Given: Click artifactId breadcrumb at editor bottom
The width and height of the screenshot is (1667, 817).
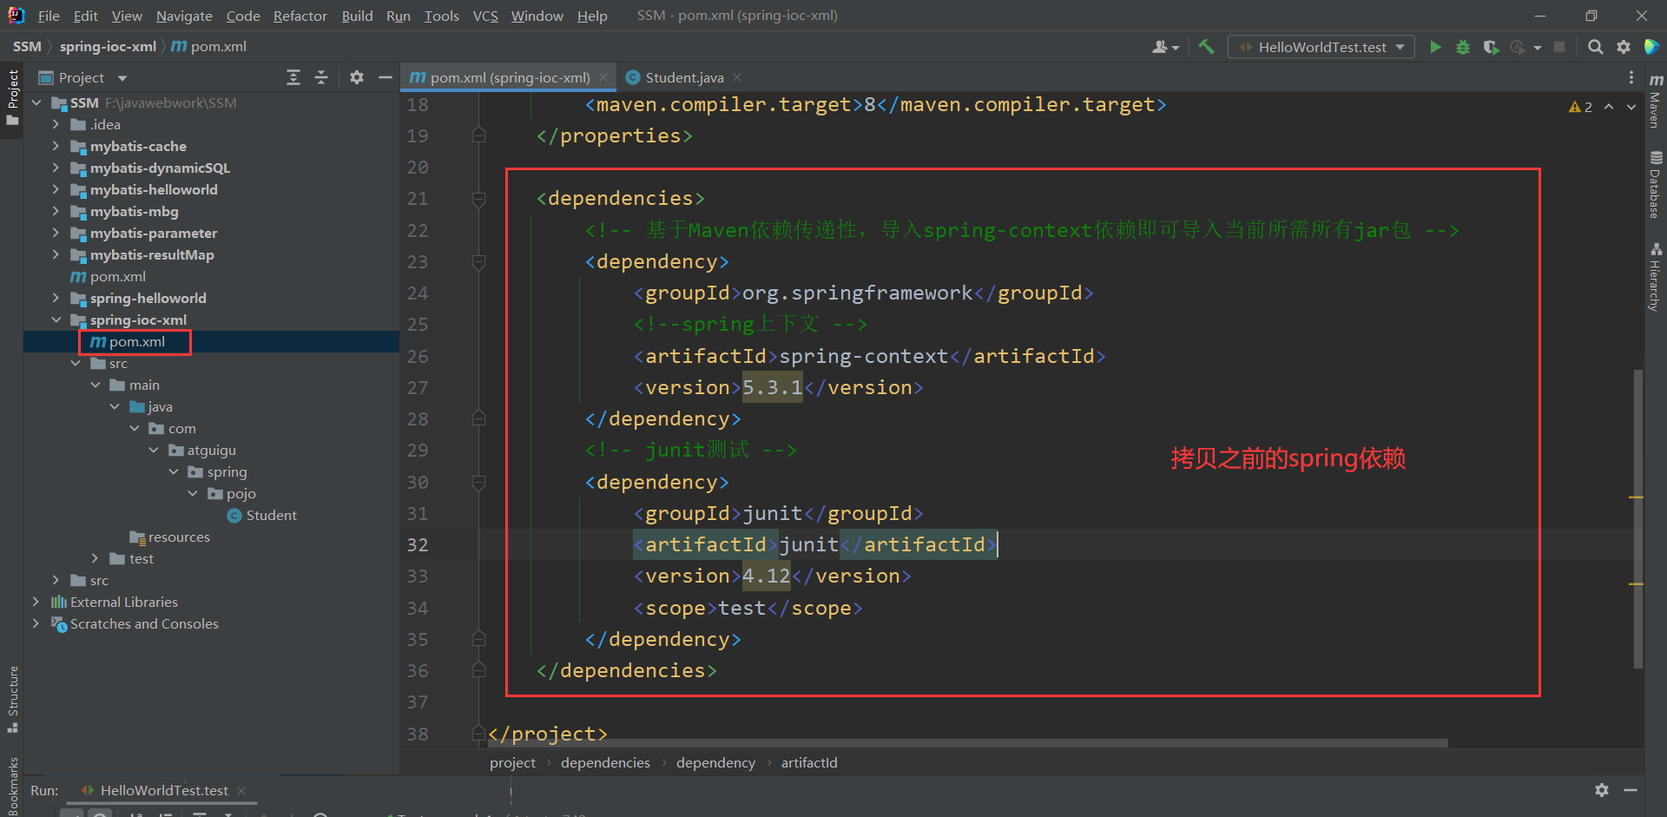Looking at the screenshot, I should (809, 762).
